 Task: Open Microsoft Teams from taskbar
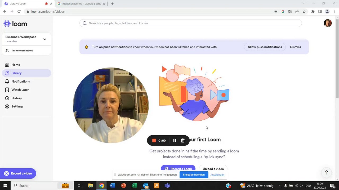pyautogui.click(x=167, y=186)
